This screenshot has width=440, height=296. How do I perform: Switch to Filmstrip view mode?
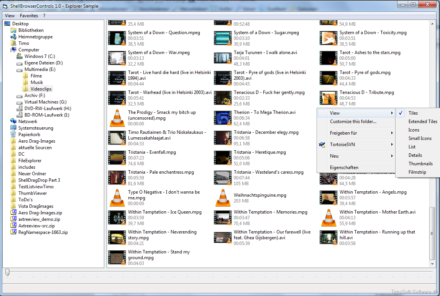coord(417,172)
